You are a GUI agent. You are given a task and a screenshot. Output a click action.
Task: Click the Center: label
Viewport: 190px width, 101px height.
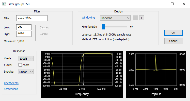(44, 27)
